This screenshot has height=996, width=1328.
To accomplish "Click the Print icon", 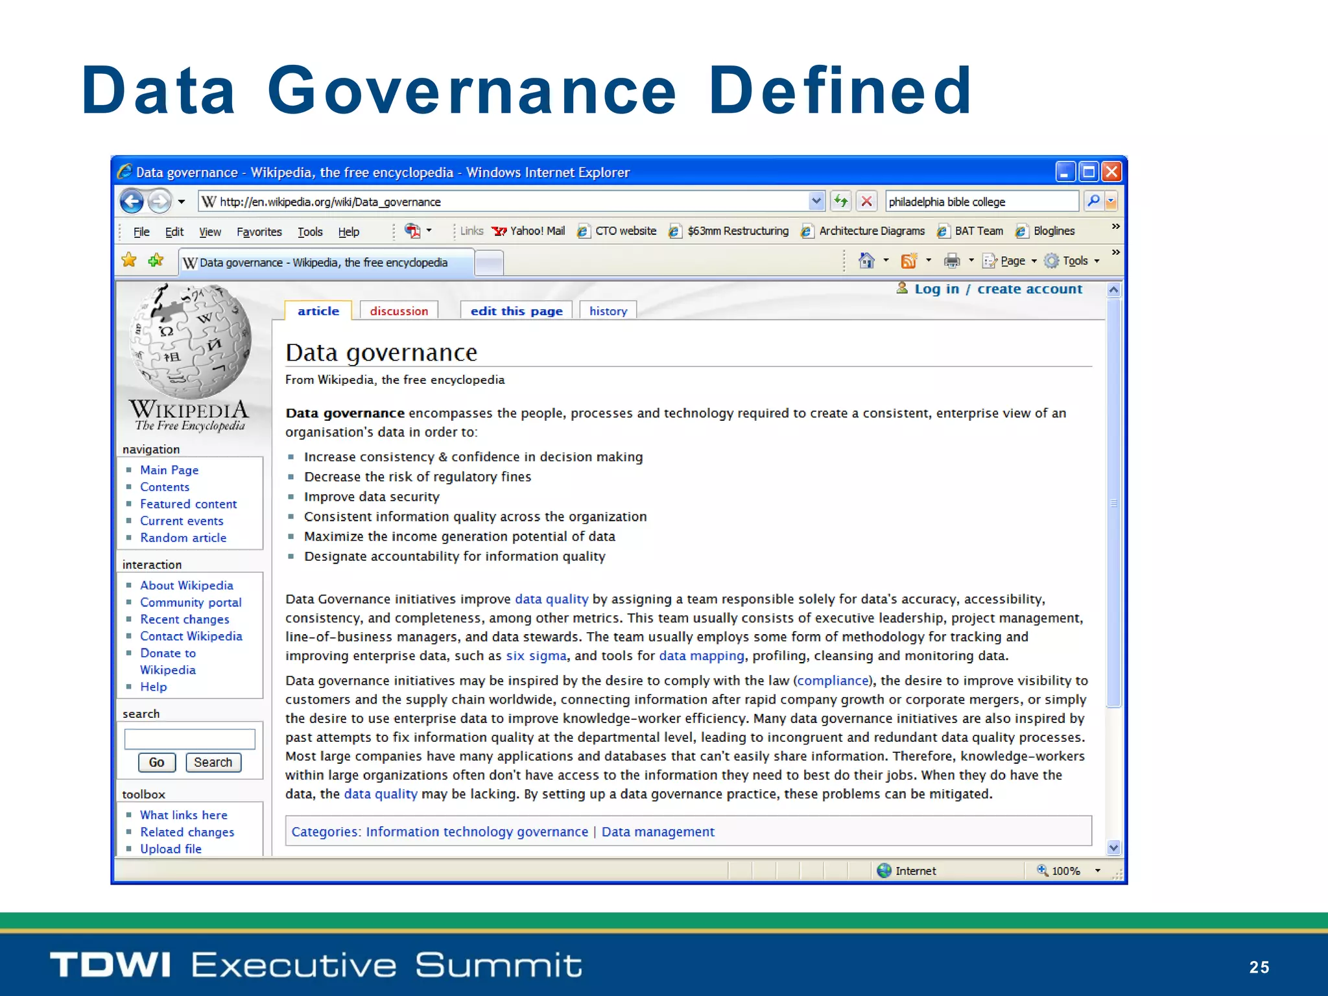I will pos(952,261).
